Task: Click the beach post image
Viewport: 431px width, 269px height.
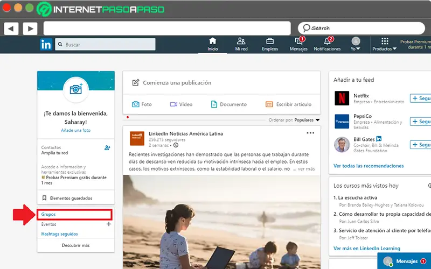Action: pyautogui.click(x=221, y=222)
